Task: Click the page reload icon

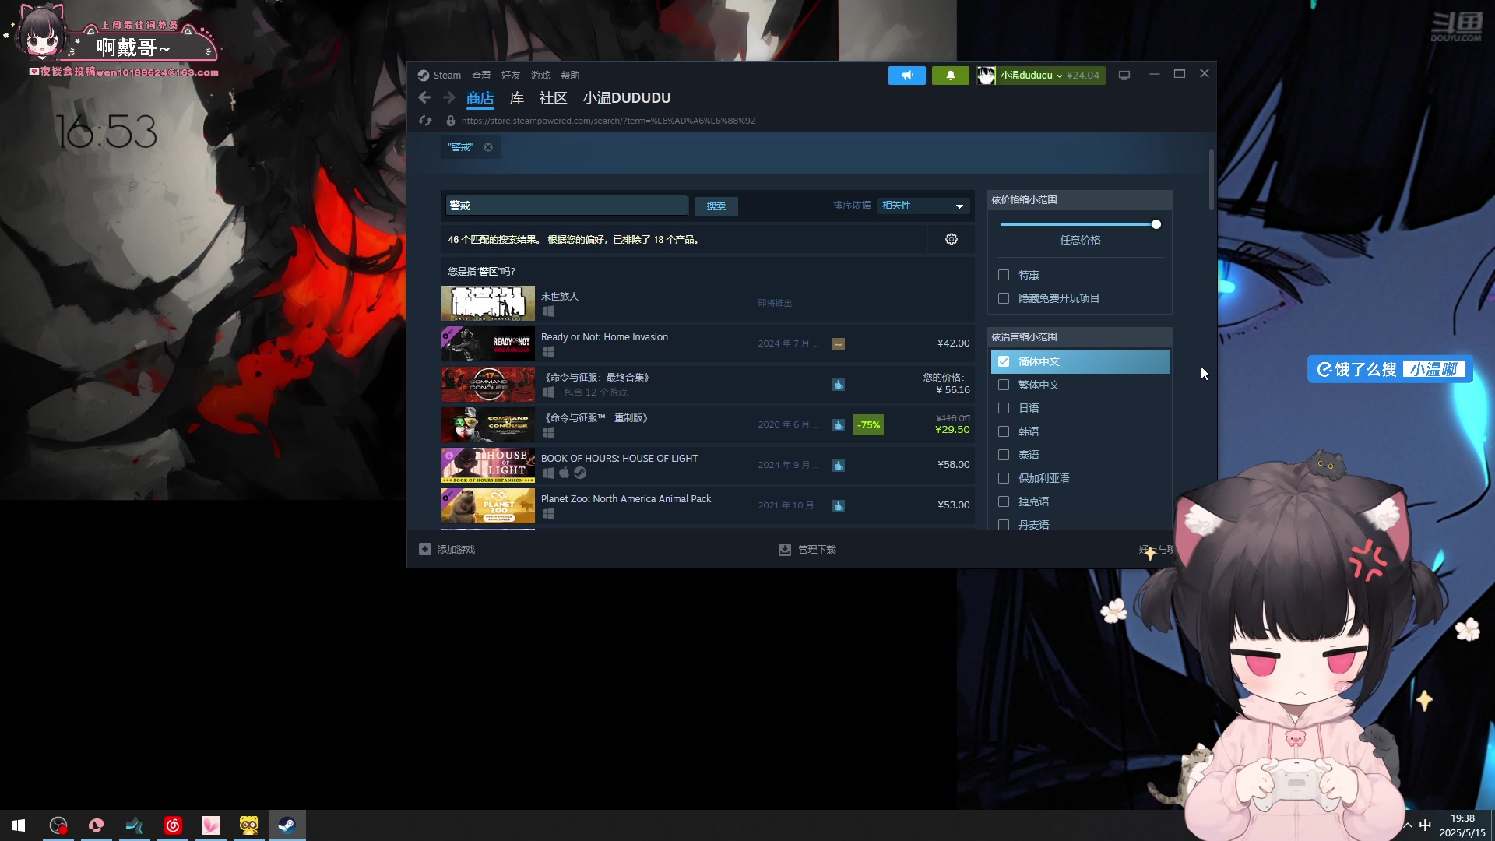Action: tap(425, 121)
